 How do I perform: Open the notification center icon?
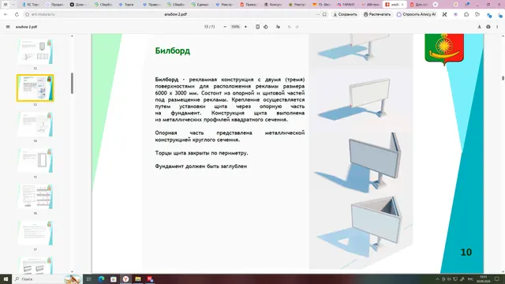[x=497, y=279]
